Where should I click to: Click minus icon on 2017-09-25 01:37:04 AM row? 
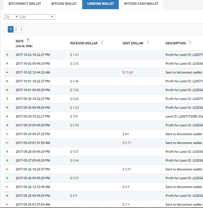7,205
